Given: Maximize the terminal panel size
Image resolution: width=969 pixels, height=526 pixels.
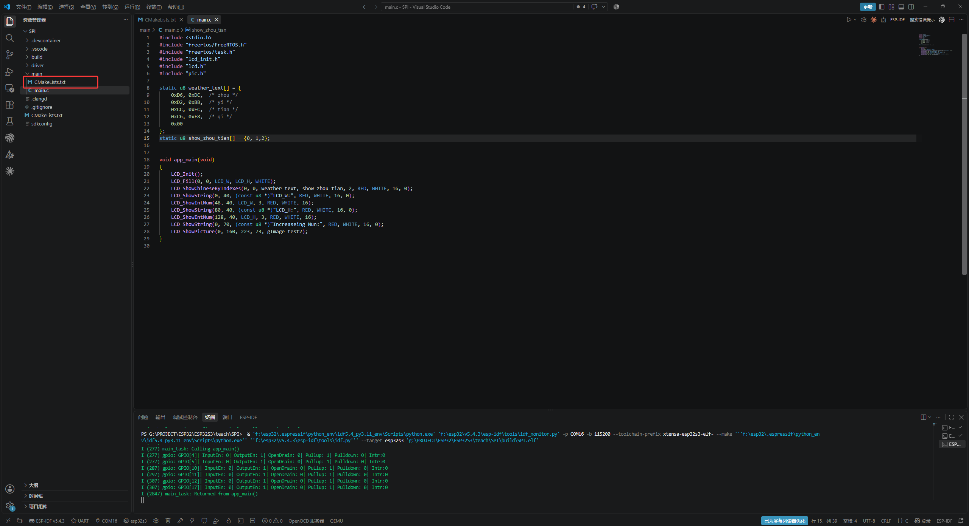Looking at the screenshot, I should point(952,417).
